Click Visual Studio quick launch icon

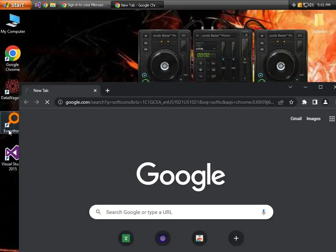37,5
